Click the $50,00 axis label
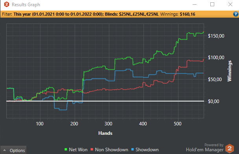 pyautogui.click(x=215, y=80)
